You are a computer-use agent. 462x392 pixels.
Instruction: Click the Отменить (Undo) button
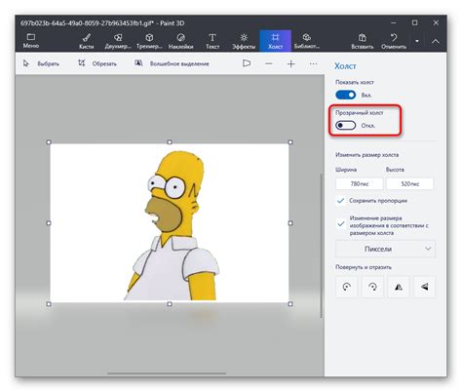click(x=394, y=41)
